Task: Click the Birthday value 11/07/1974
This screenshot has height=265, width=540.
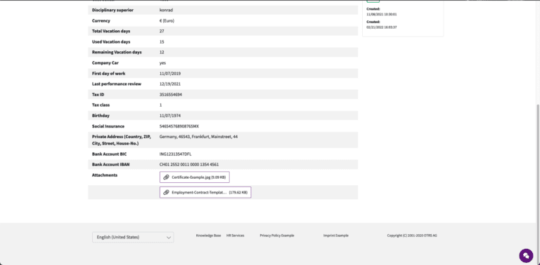Action: (170, 116)
